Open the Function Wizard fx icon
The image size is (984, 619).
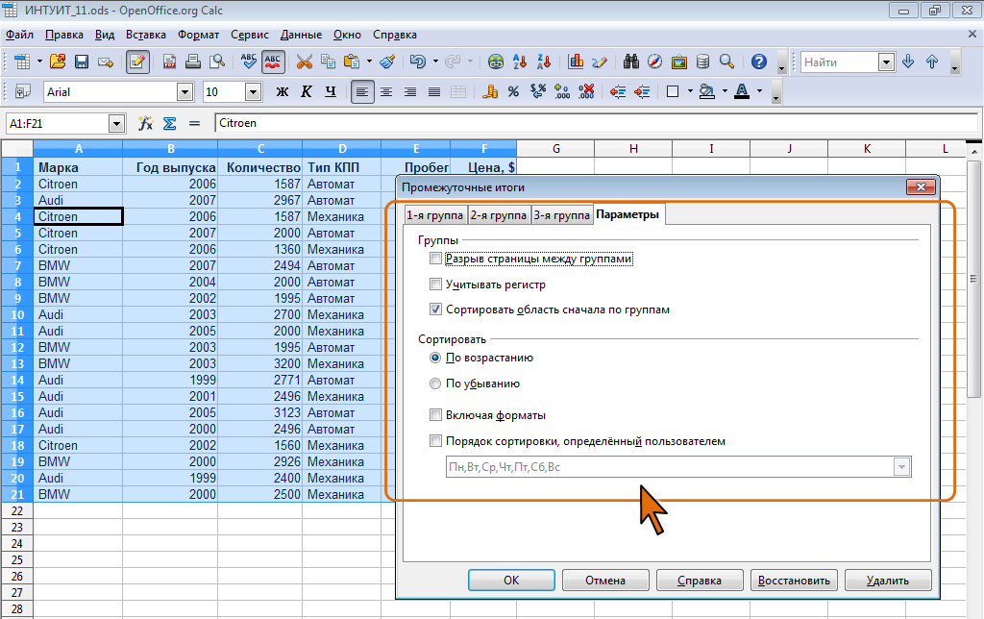(146, 123)
